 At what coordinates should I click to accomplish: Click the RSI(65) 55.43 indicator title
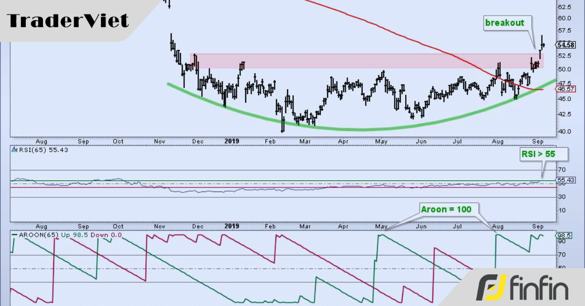[x=39, y=150]
